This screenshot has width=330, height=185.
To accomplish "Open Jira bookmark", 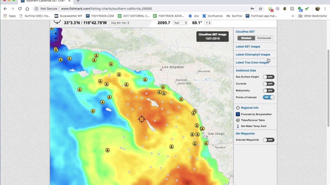I will tap(193, 16).
